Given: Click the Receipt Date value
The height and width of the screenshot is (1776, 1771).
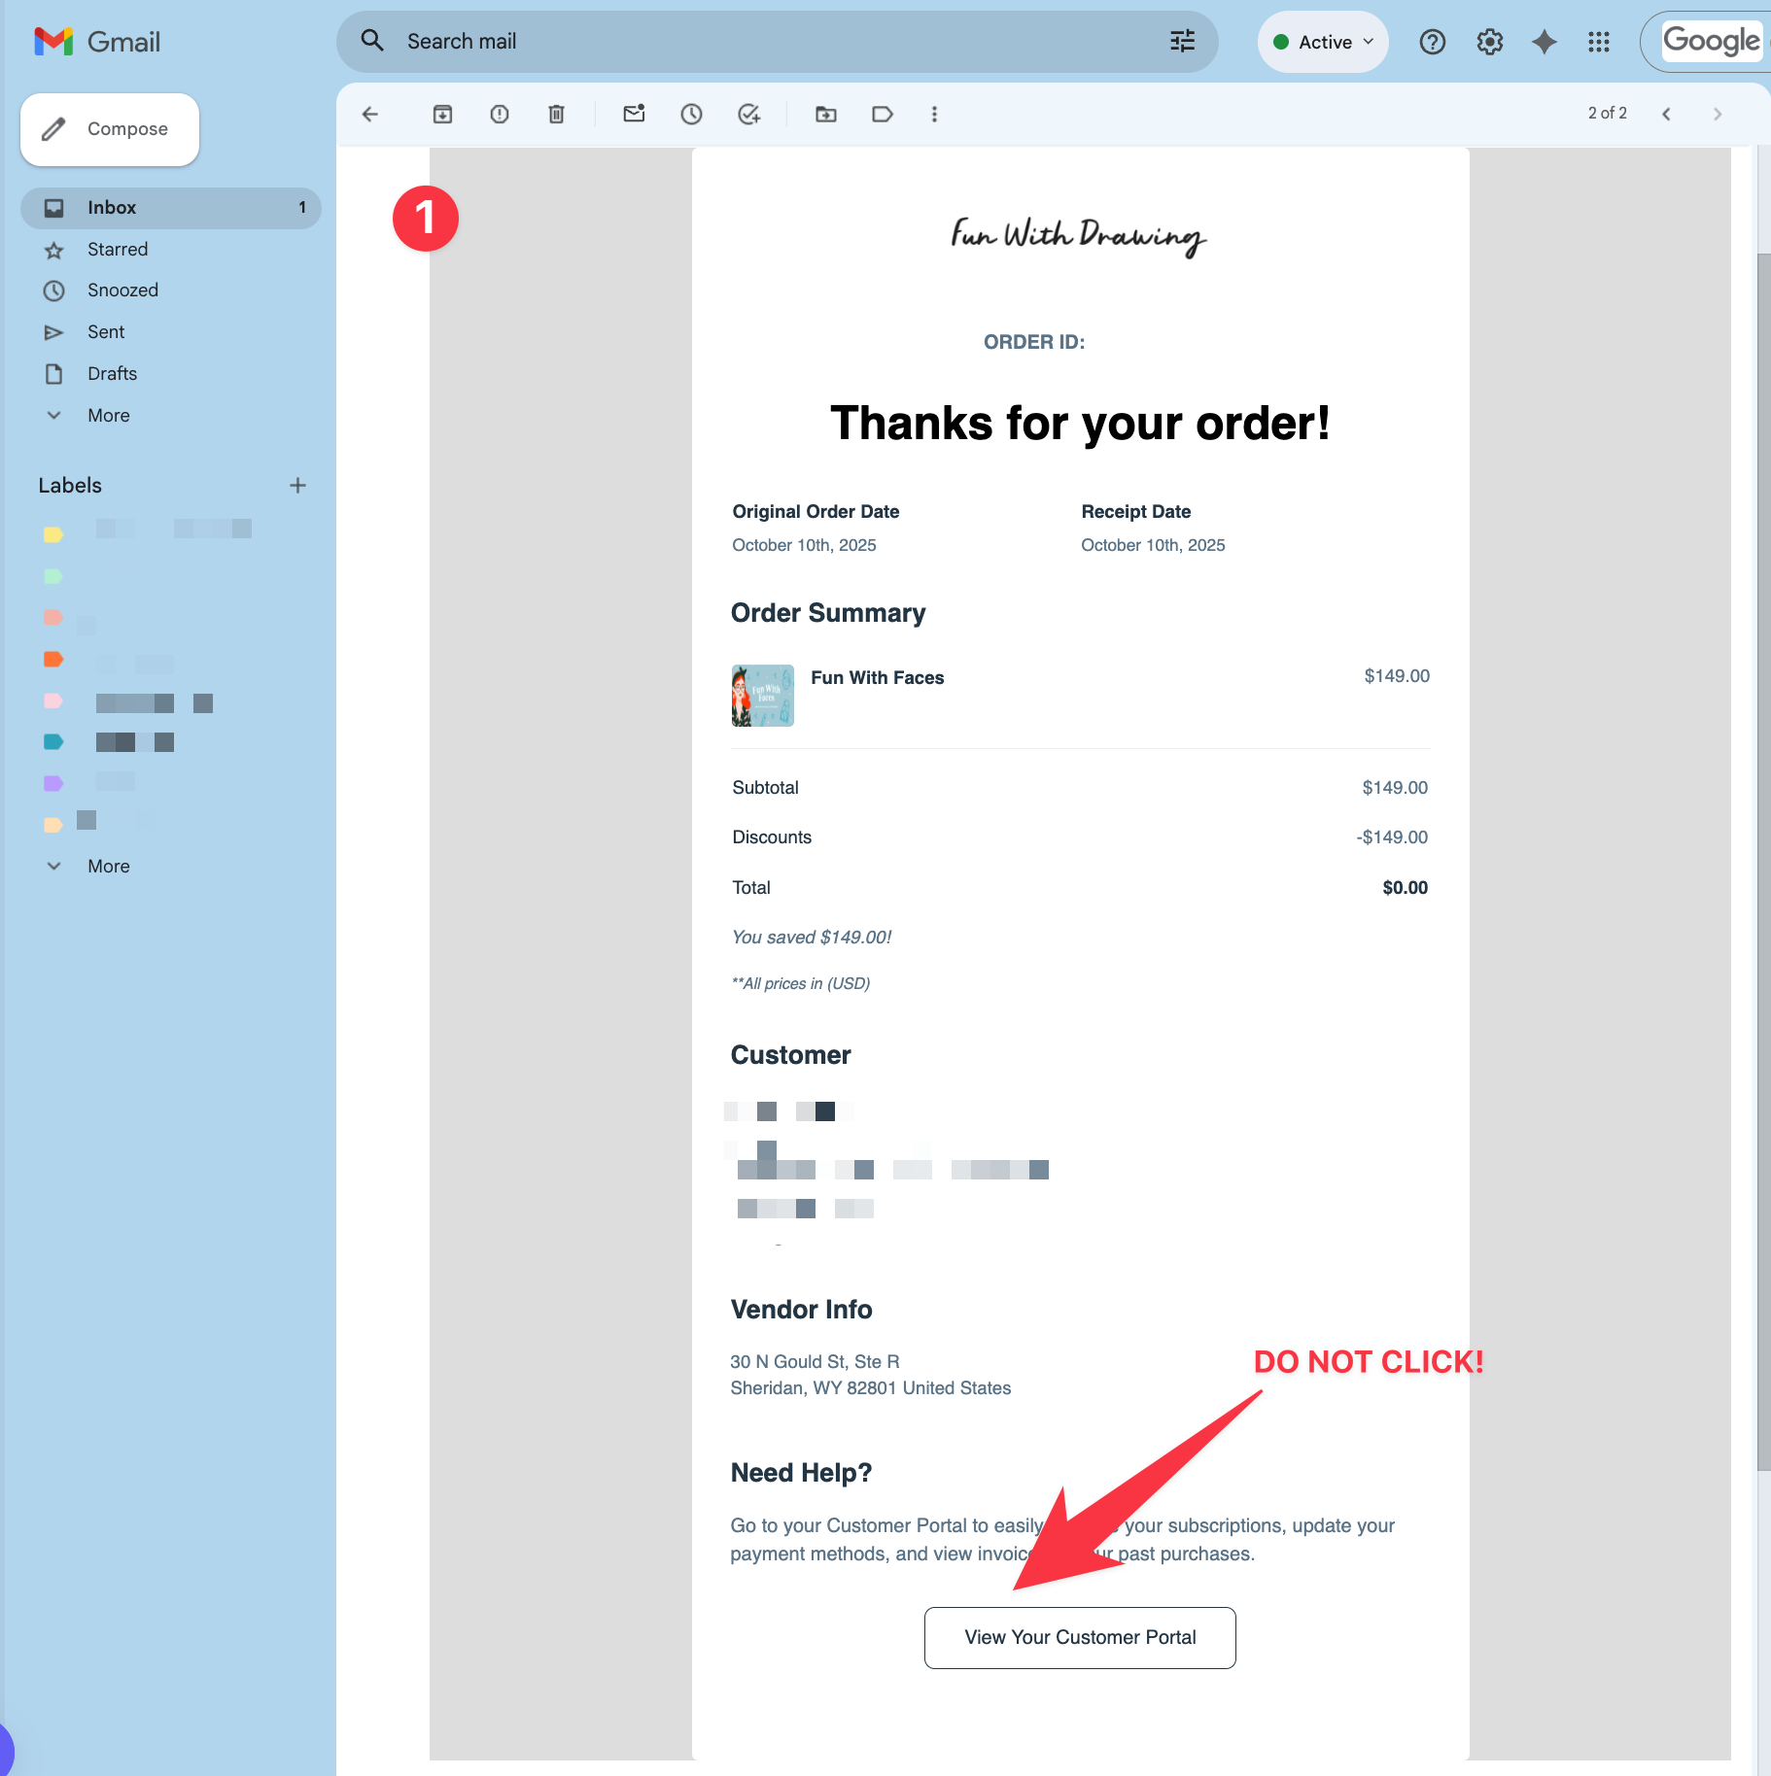Looking at the screenshot, I should point(1153,546).
